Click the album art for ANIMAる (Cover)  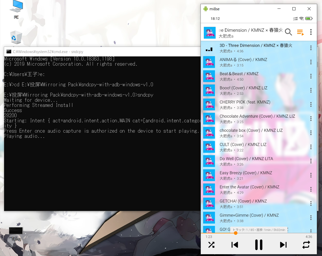(209, 62)
